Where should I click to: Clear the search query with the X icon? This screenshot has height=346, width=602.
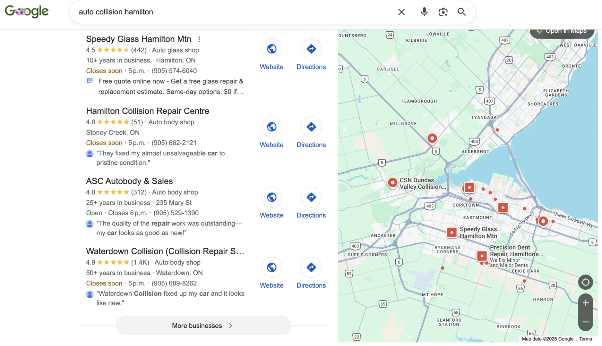click(401, 12)
